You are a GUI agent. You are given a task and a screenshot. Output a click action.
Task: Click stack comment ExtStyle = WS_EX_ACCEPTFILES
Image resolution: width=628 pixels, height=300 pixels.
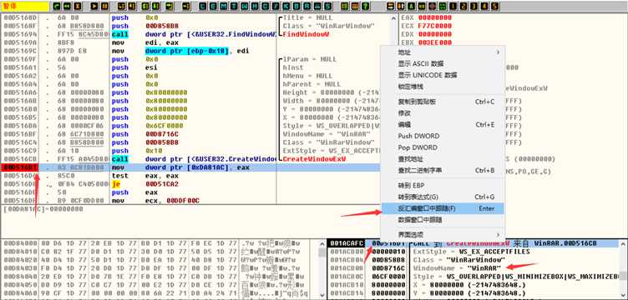click(471, 252)
